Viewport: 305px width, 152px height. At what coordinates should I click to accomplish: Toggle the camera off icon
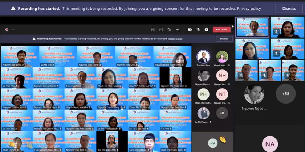click(x=190, y=29)
